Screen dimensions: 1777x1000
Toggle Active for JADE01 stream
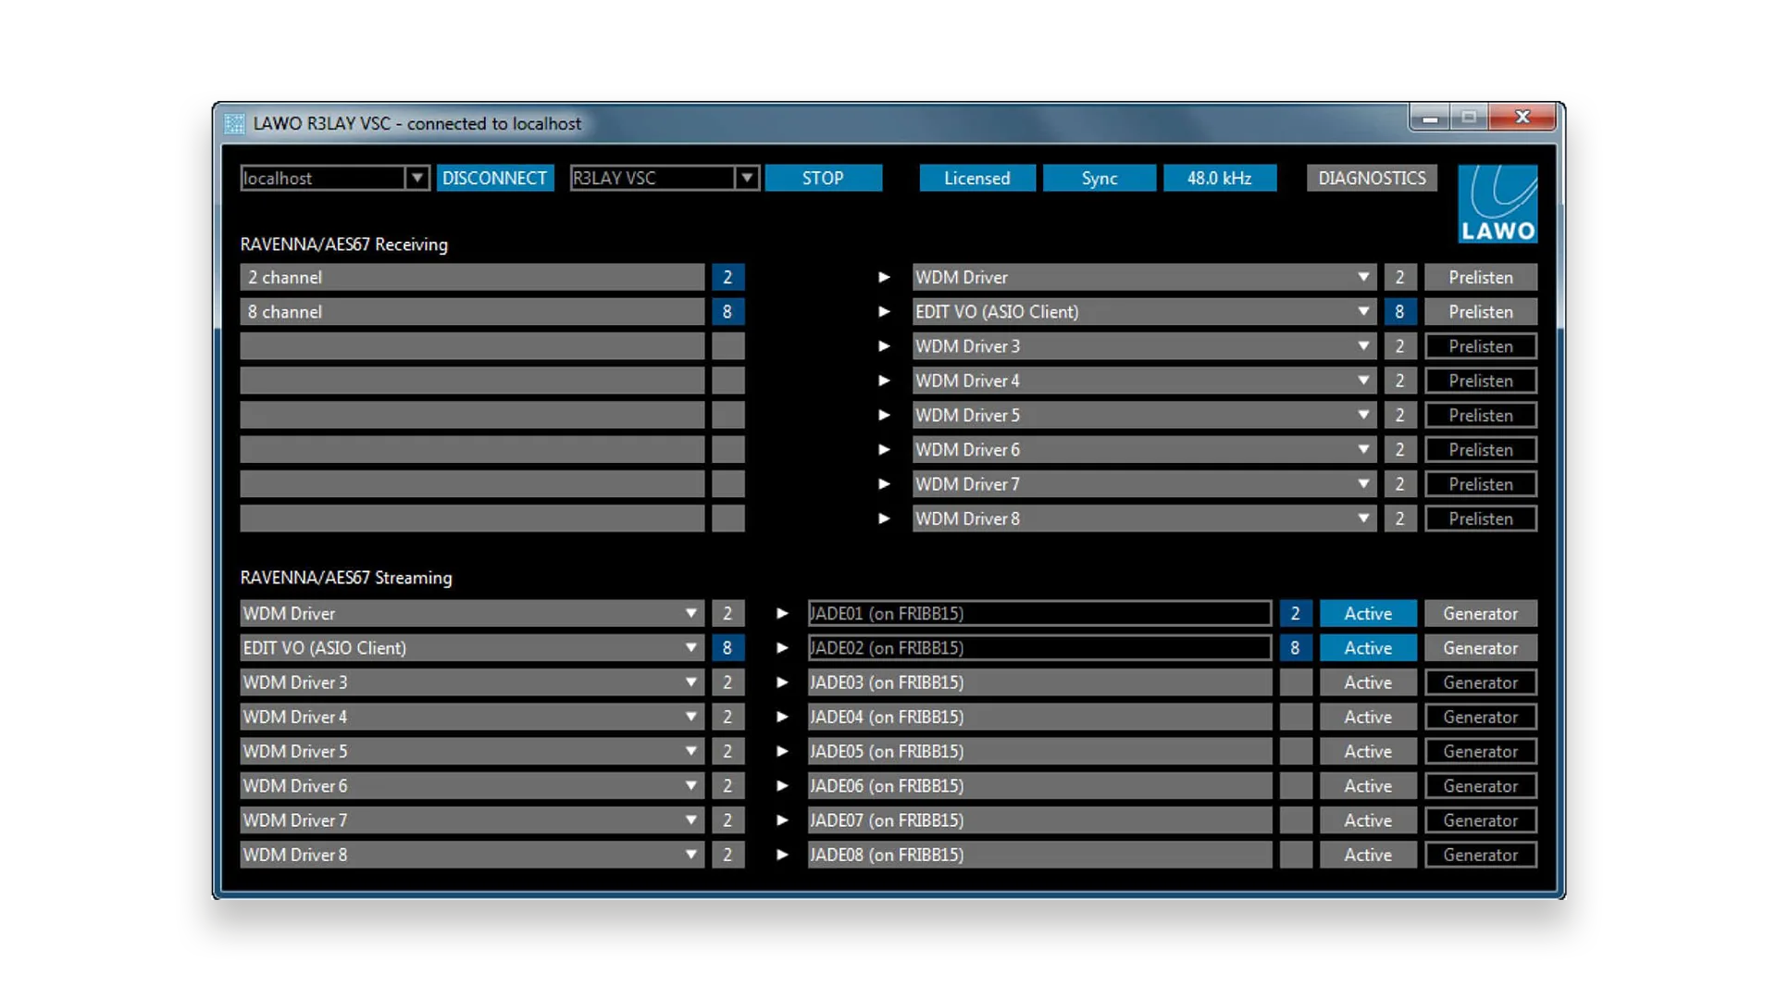[x=1368, y=613]
